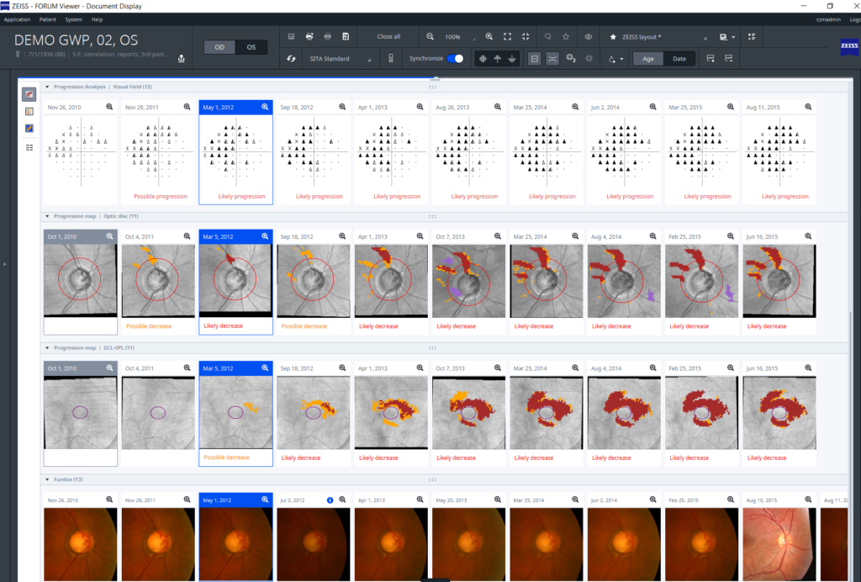
Task: Collapse the Progression Analysis Visual Field section
Action: coord(47,87)
